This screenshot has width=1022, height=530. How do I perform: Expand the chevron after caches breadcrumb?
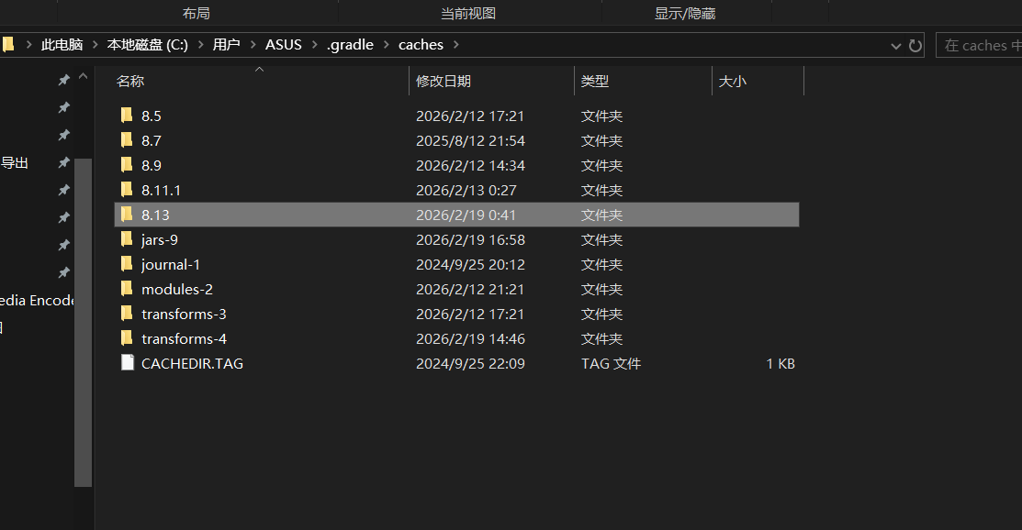coord(456,44)
